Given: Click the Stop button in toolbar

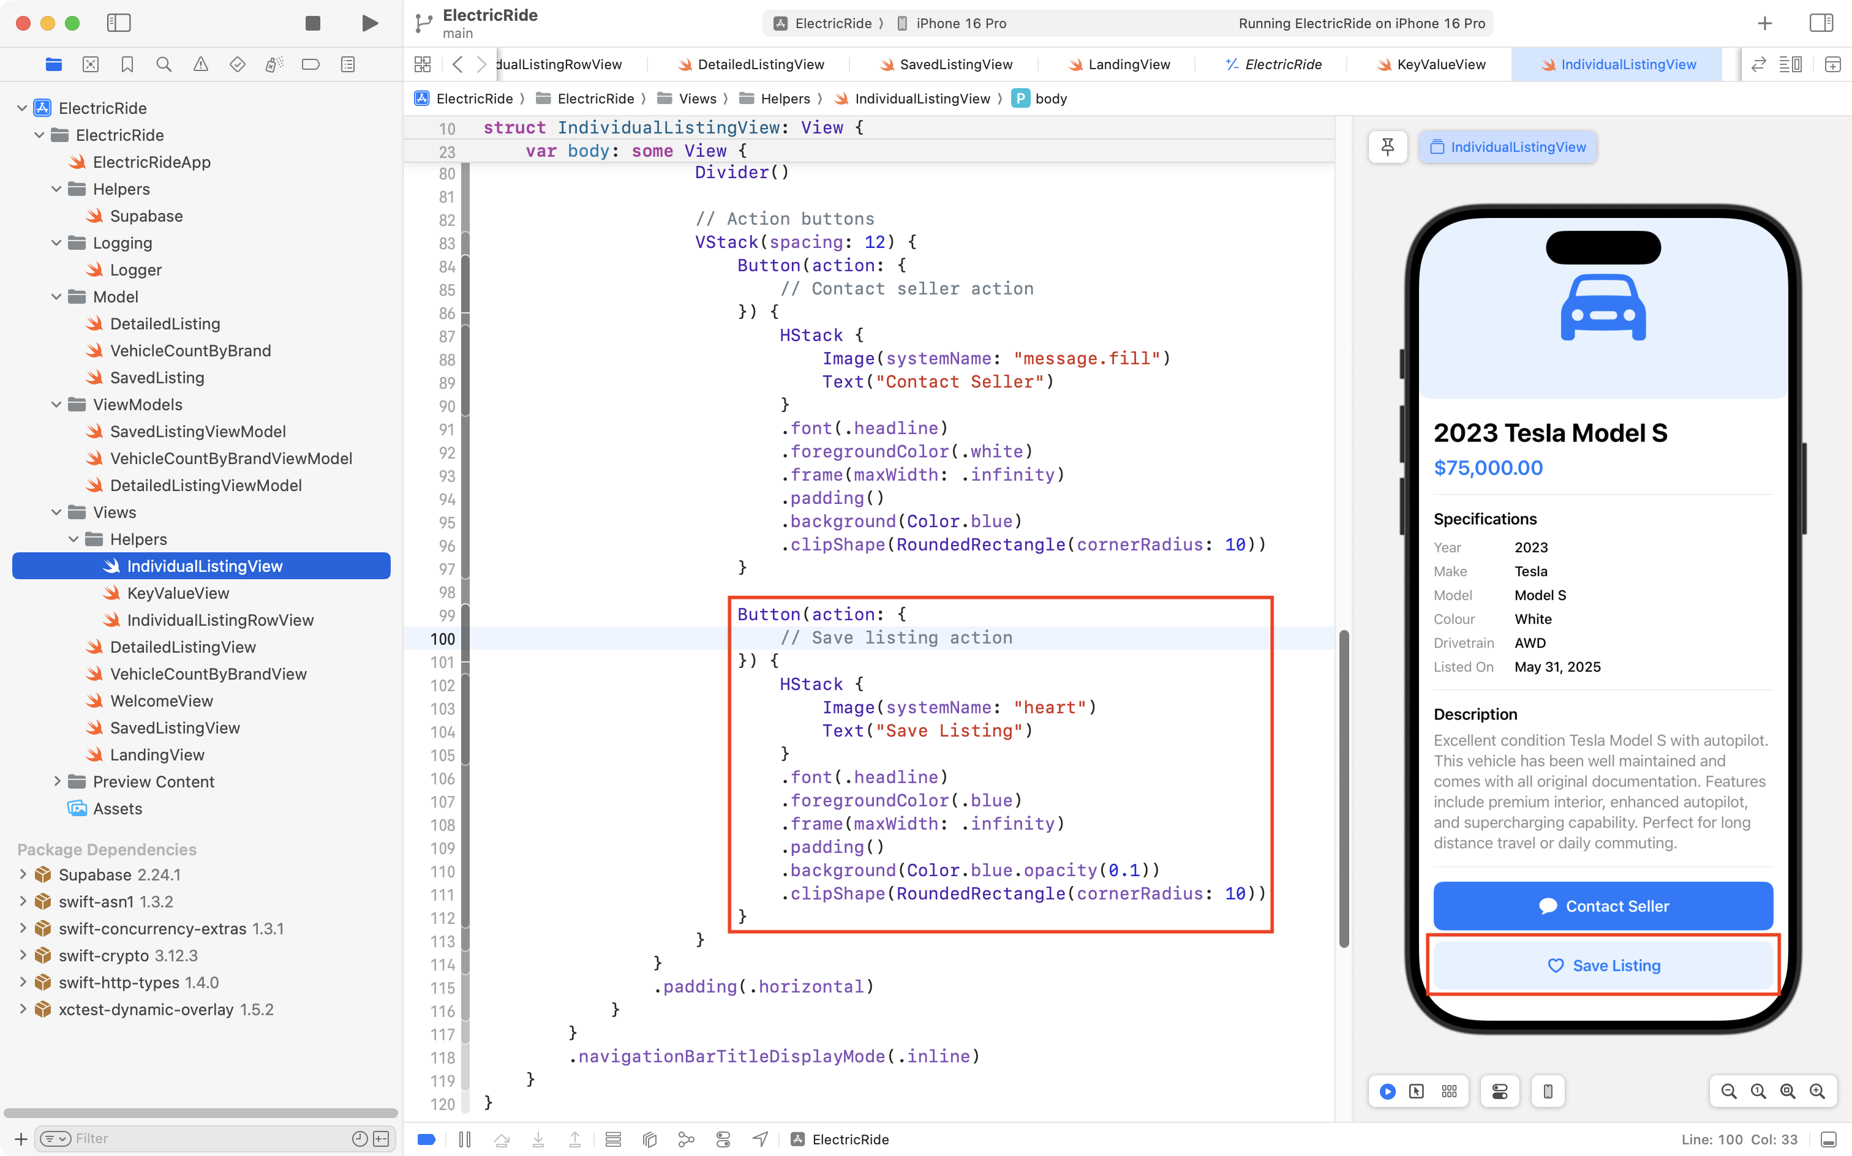Looking at the screenshot, I should pyautogui.click(x=312, y=23).
